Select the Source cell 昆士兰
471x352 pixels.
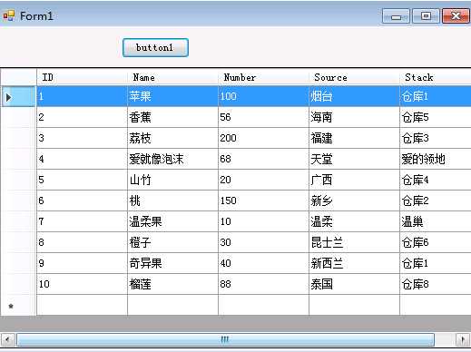354,242
